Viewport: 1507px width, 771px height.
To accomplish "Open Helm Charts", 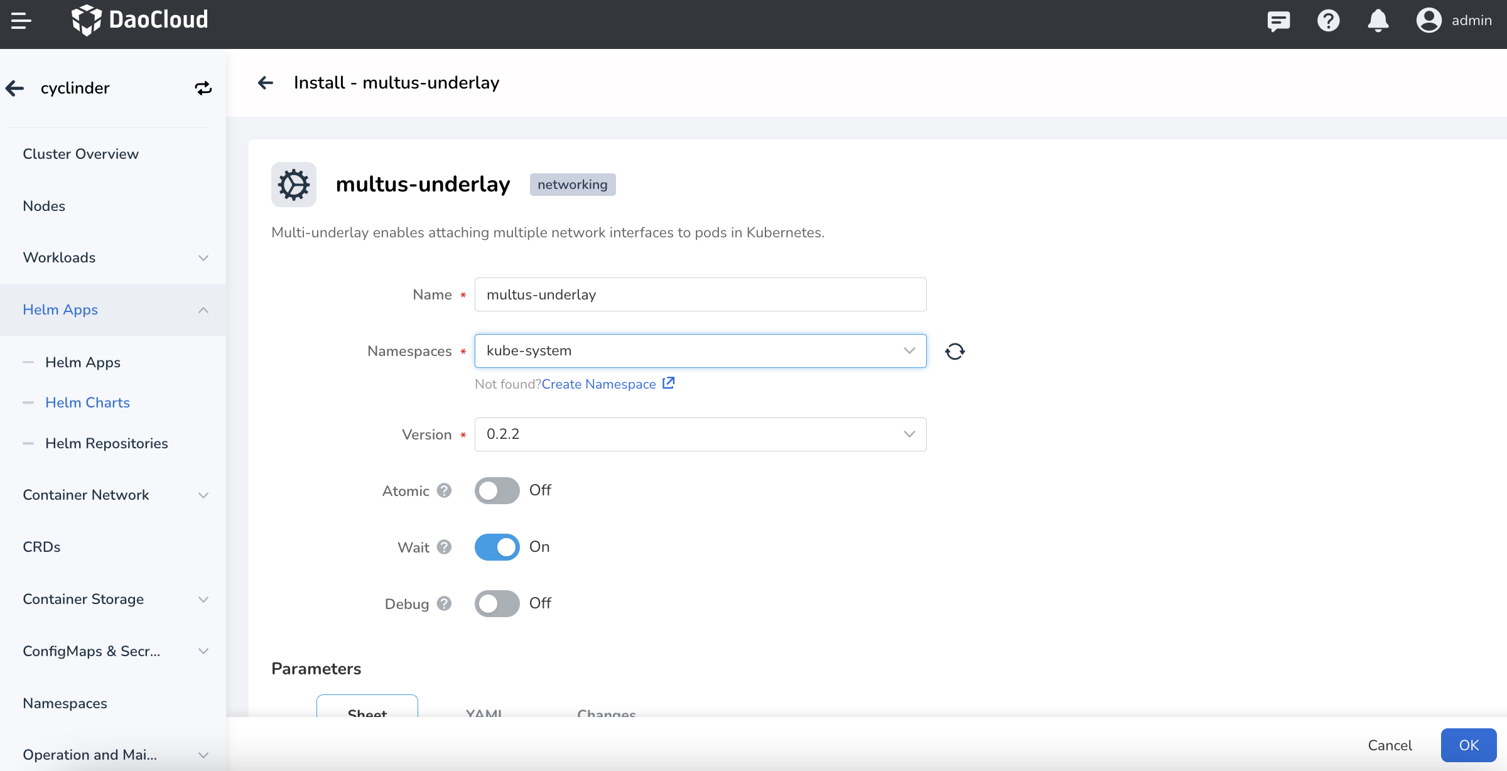I will coord(87,403).
